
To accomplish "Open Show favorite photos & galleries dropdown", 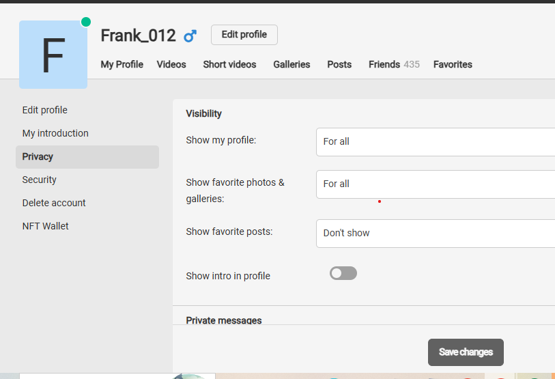I will tap(436, 184).
